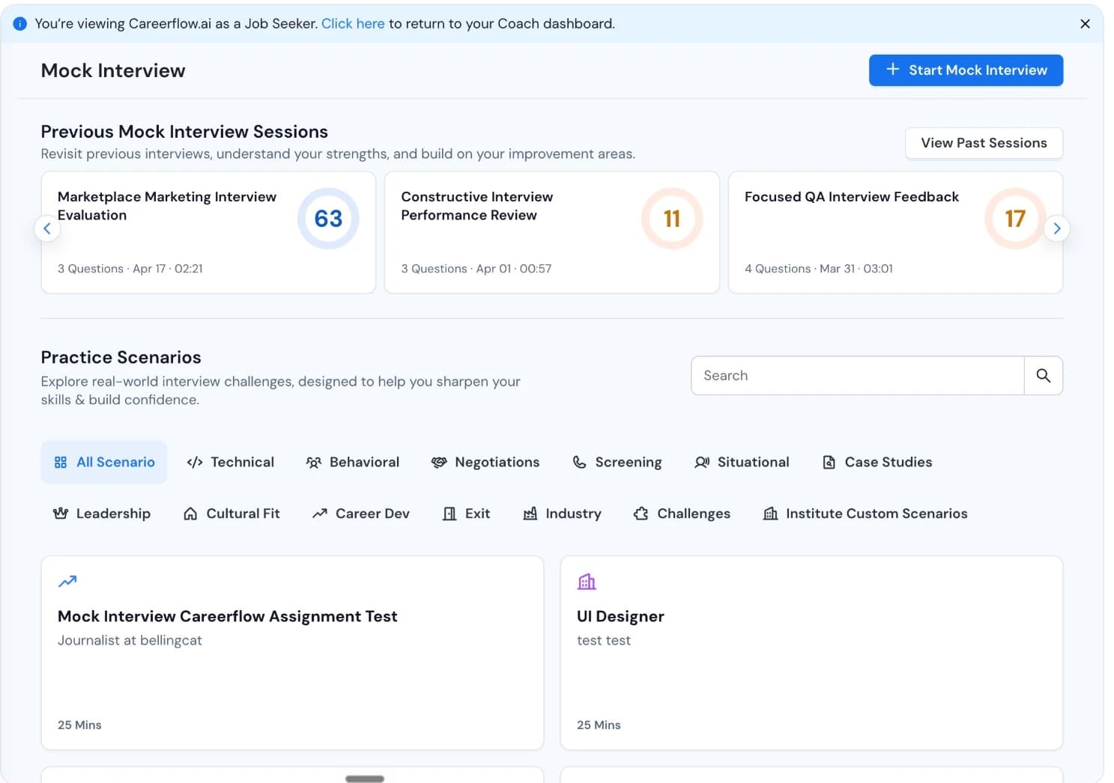The image size is (1114, 783).
Task: Filter by Situational scenarios
Action: [x=742, y=462]
